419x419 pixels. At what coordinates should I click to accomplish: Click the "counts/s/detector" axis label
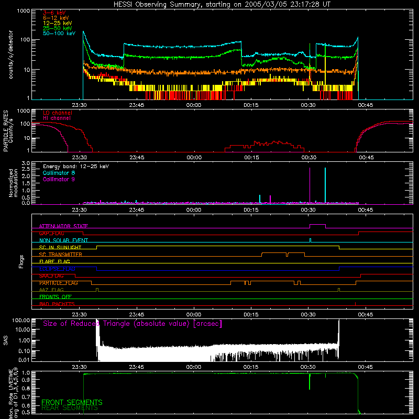(11, 54)
